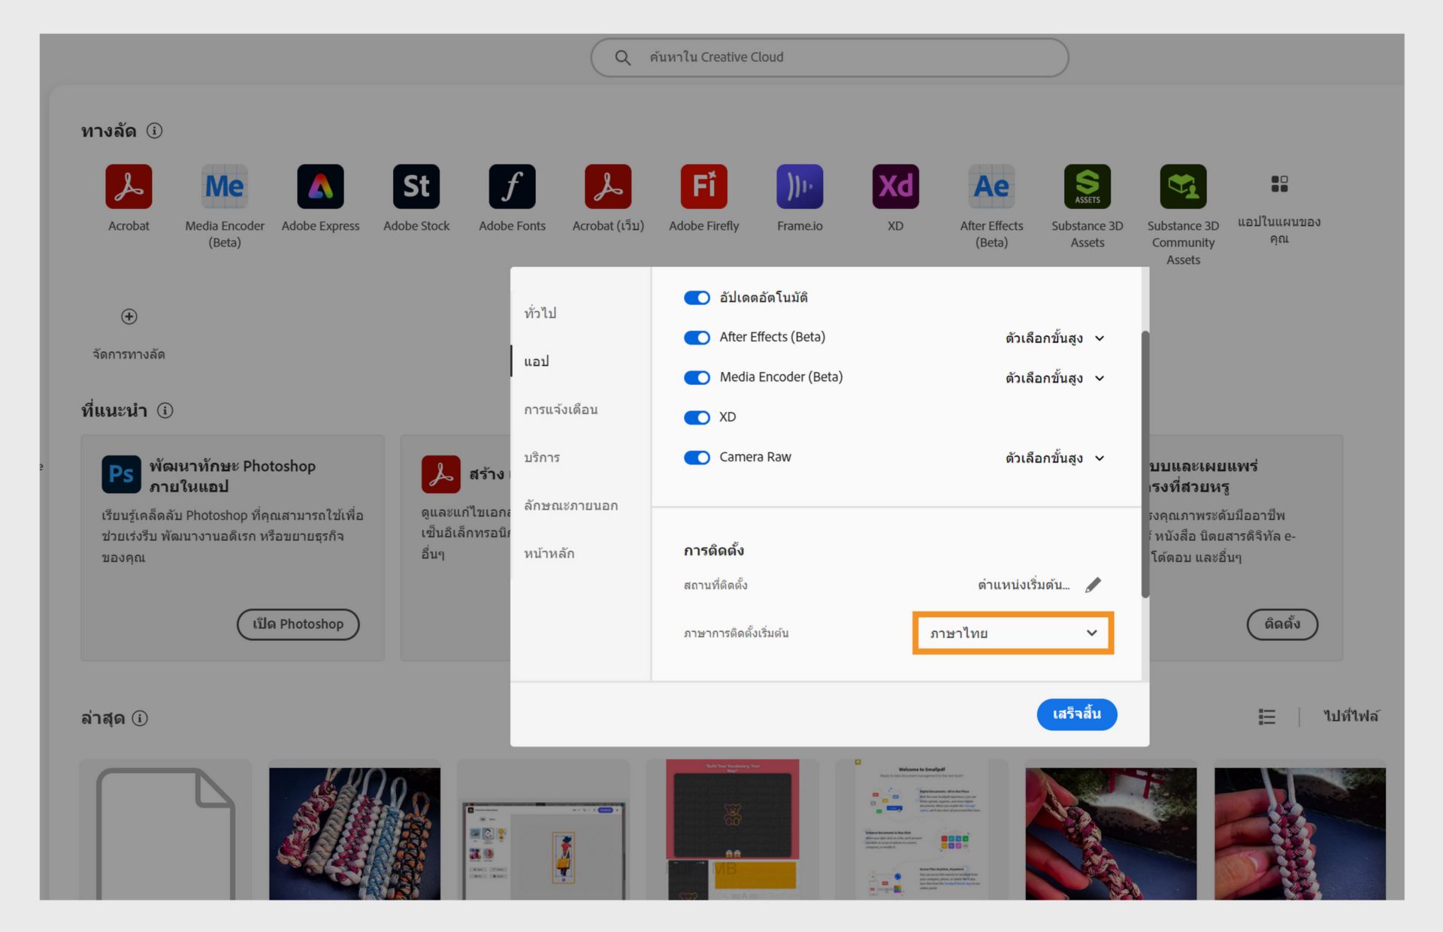Open the default install language dropdown
The image size is (1443, 932).
tap(1012, 633)
